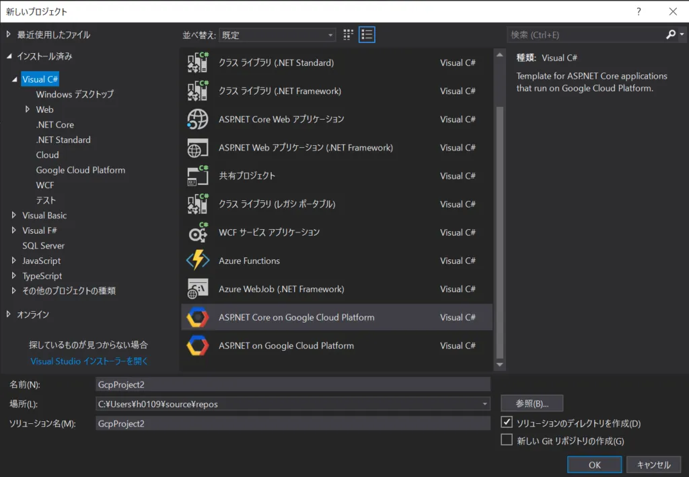This screenshot has width=689, height=477.
Task: Expand the TypeScript node
Action: pos(13,275)
